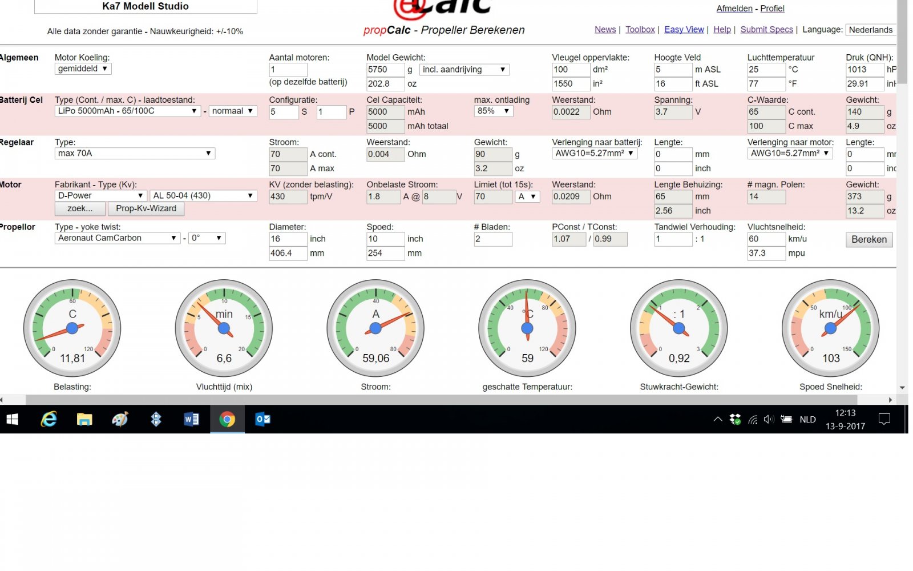Viewport: 913px width, 571px height.
Task: Click the Ka7 Modell Studio name field
Action: [x=146, y=6]
